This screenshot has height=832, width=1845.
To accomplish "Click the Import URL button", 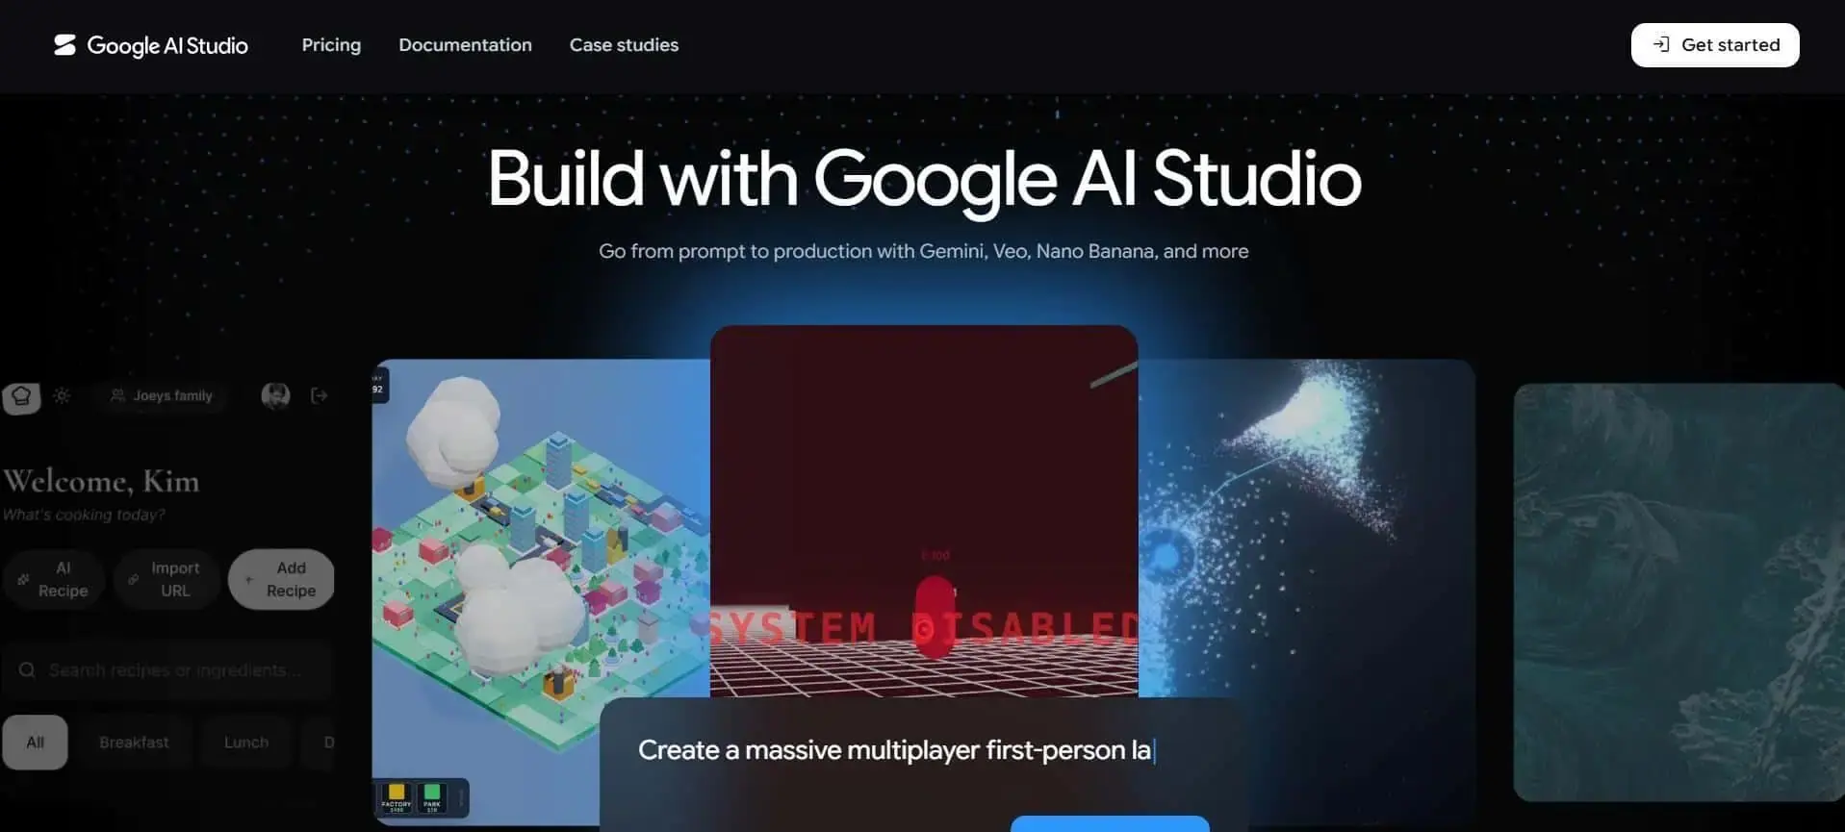I will [166, 579].
